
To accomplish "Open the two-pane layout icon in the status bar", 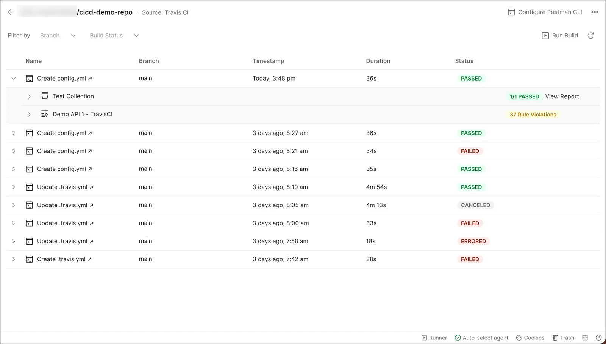I will [585, 338].
